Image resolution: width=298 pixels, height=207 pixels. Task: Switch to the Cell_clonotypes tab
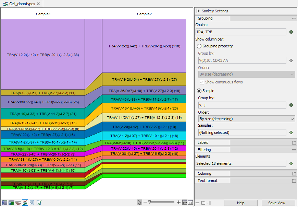22,4
